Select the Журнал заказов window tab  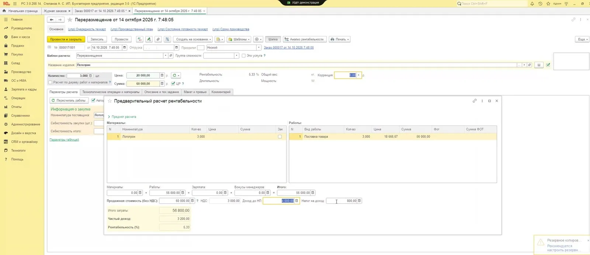click(x=55, y=11)
